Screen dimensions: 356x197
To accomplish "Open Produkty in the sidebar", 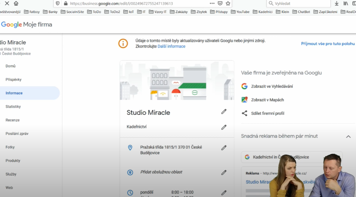I will 13,161.
